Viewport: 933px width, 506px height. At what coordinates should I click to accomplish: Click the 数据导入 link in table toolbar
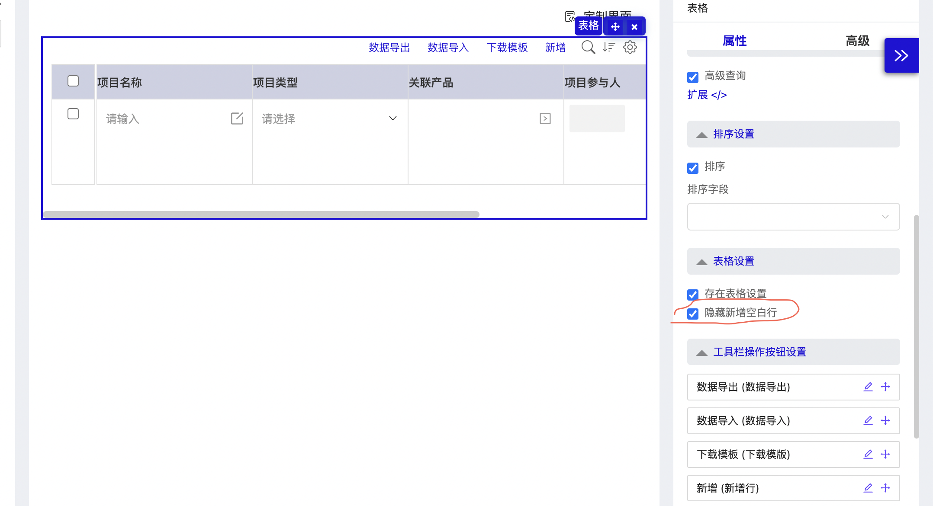[x=448, y=47]
